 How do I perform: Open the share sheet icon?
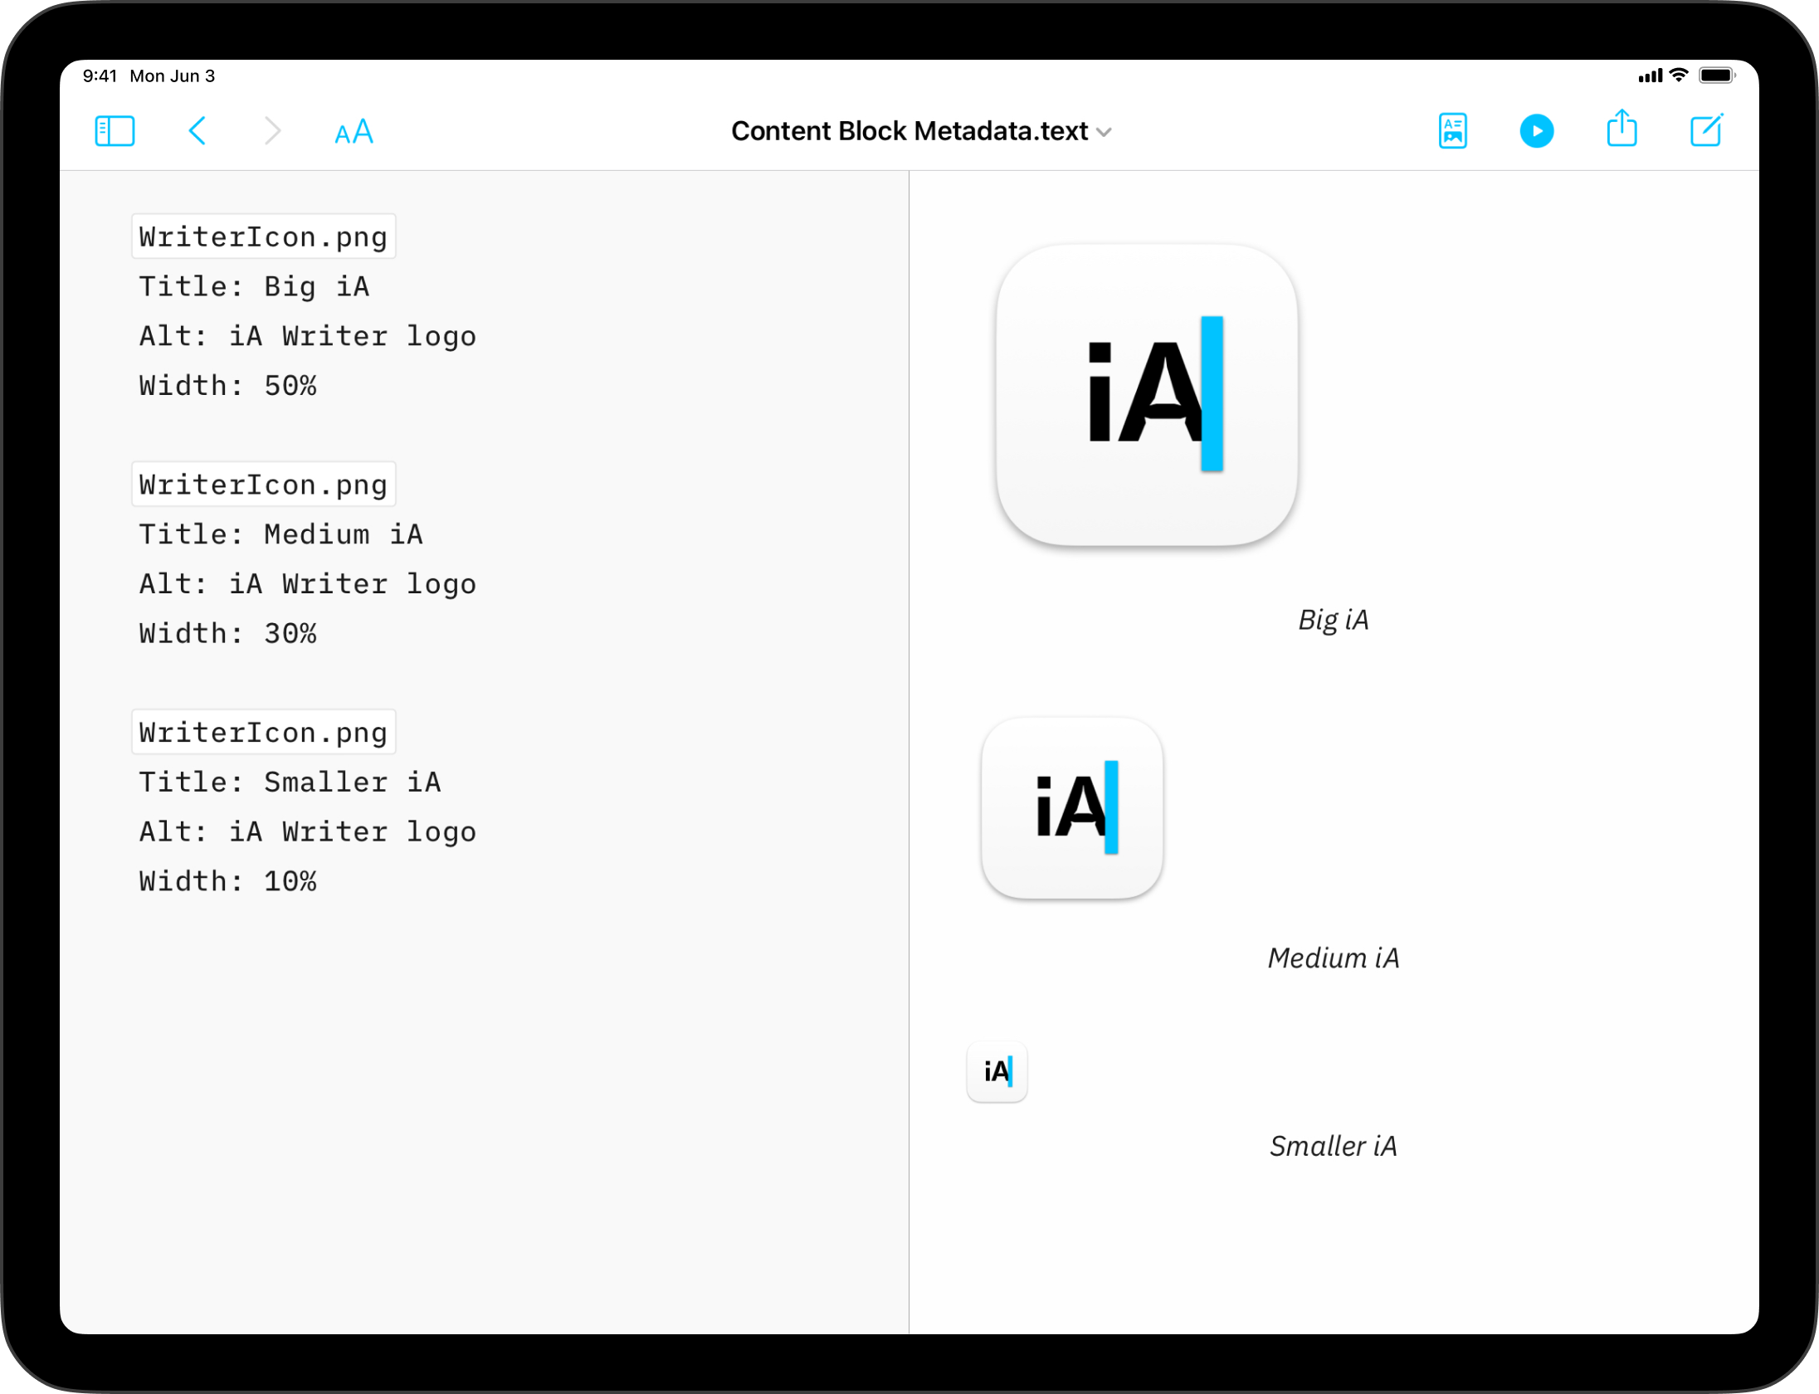(1621, 129)
